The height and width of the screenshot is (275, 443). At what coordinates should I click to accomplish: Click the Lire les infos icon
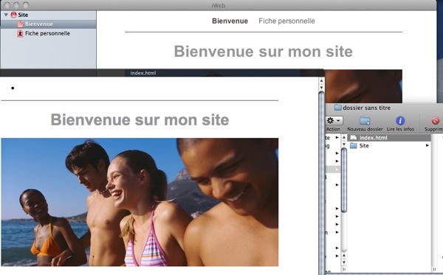point(400,121)
